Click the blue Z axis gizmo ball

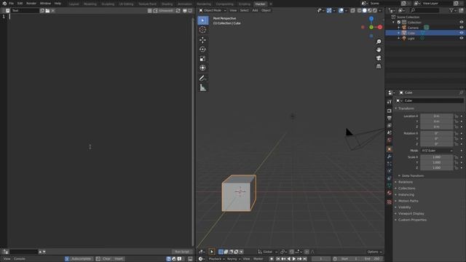(371, 19)
